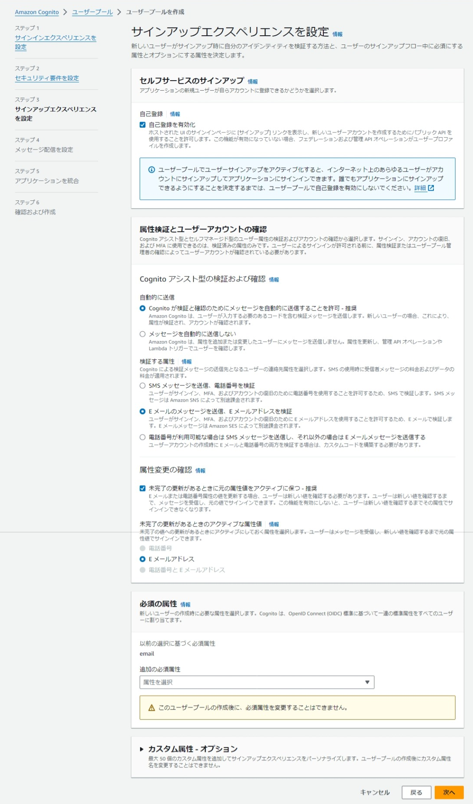Open Step 1 サインインエクスペリエンスを設定 link
The height and width of the screenshot is (804, 473).
point(56,42)
